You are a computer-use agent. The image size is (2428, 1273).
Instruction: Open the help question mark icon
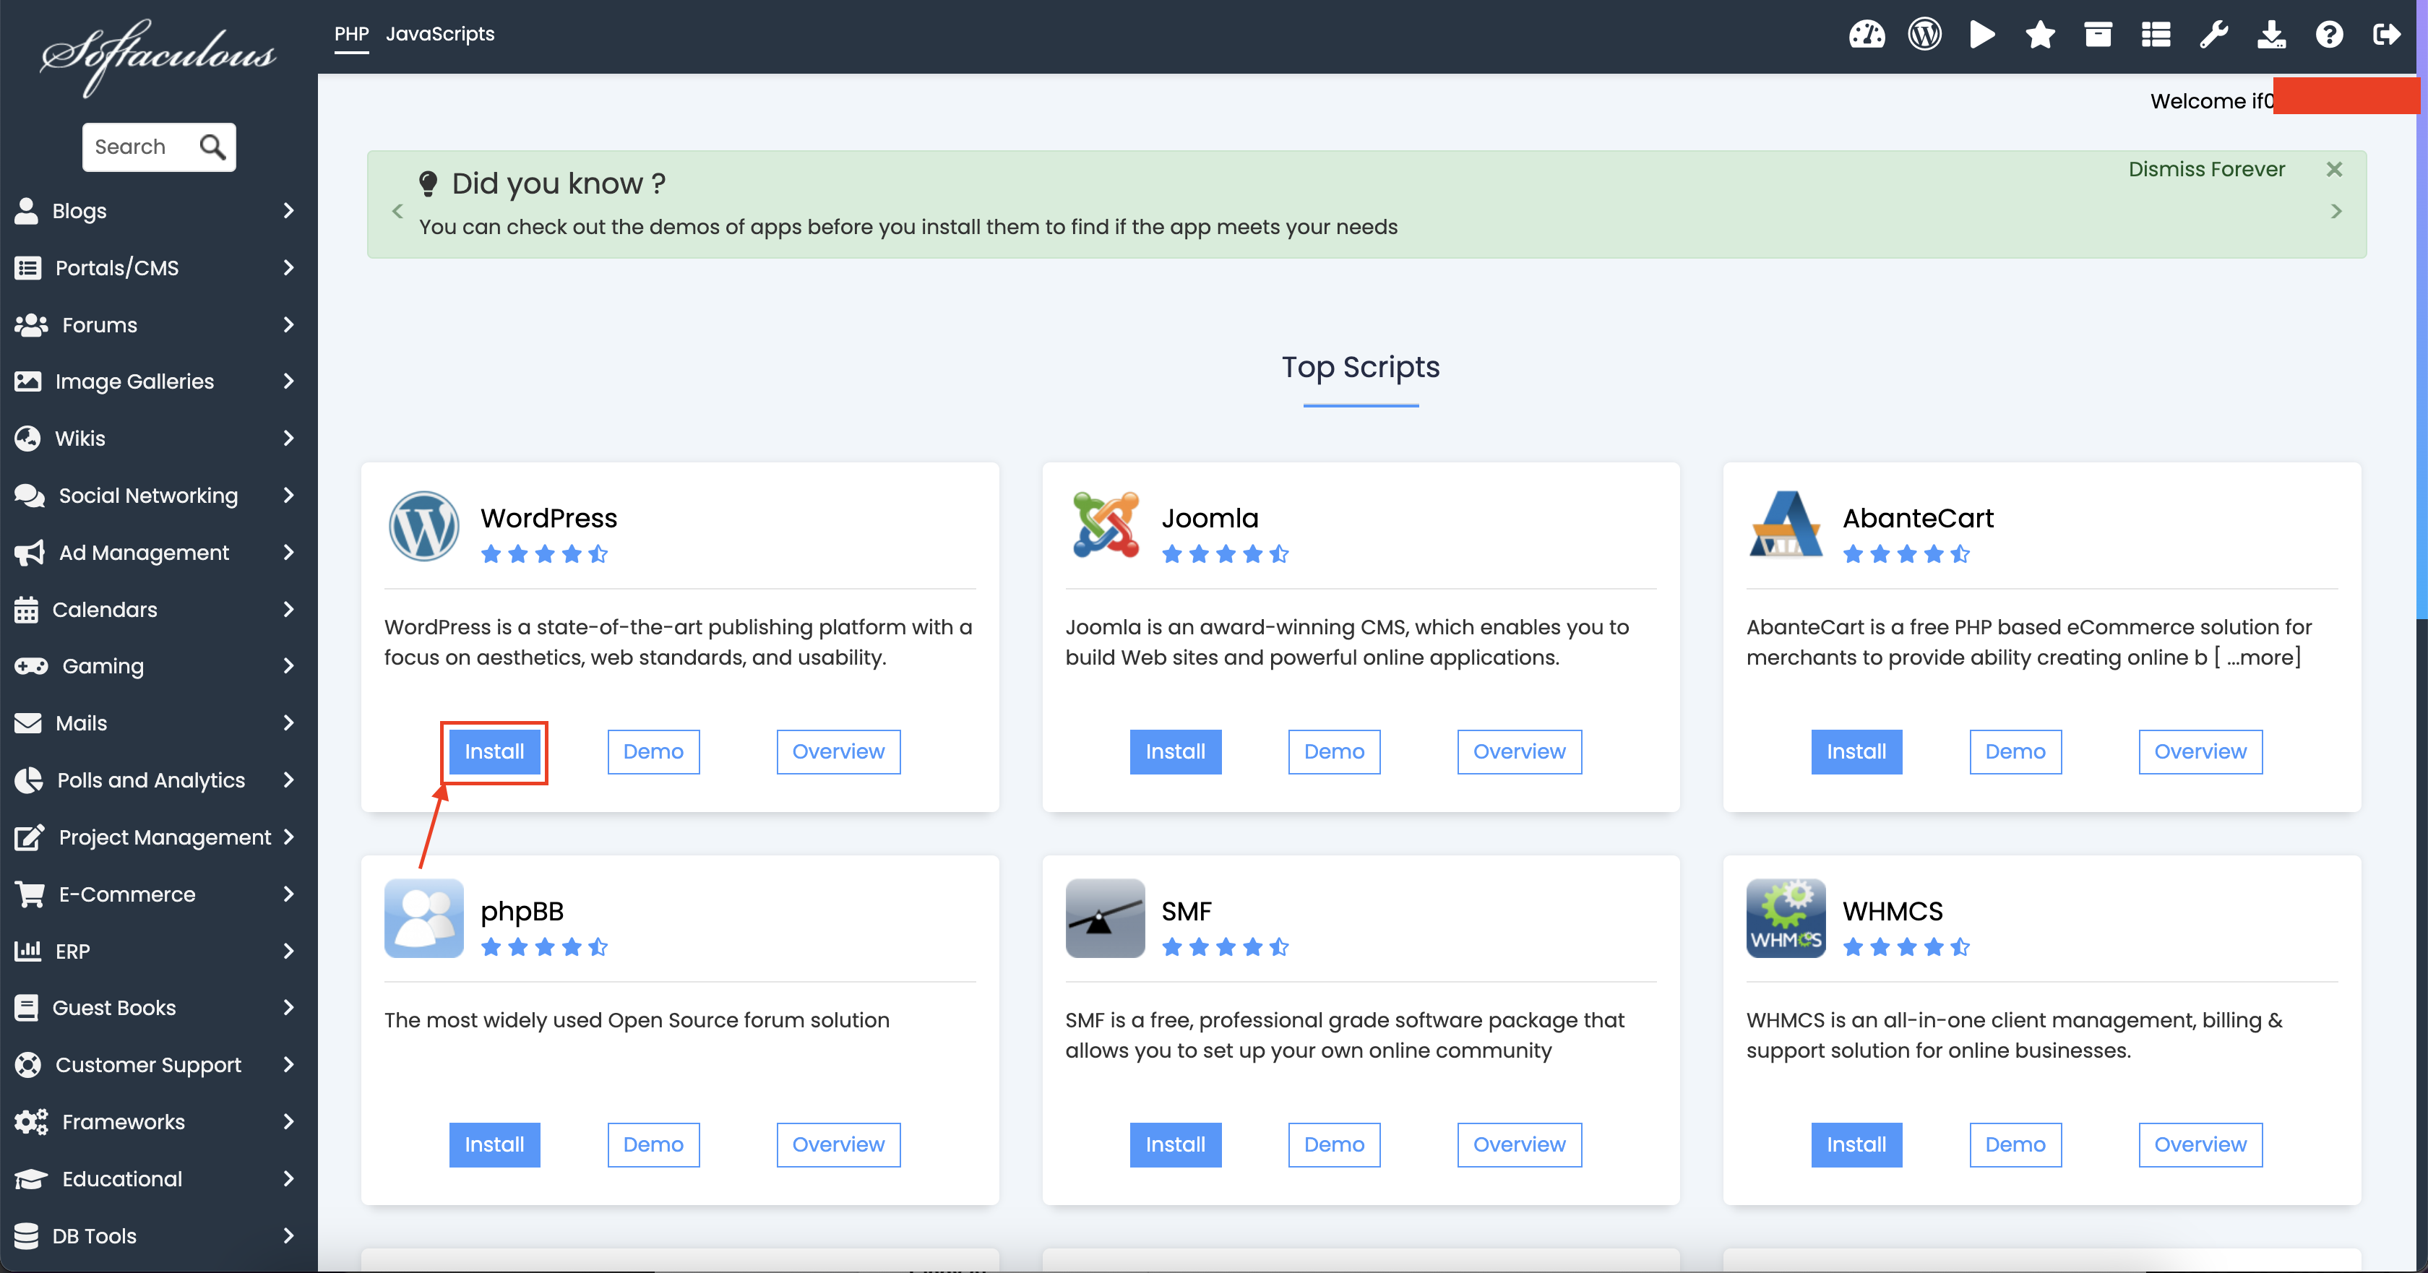(2329, 35)
